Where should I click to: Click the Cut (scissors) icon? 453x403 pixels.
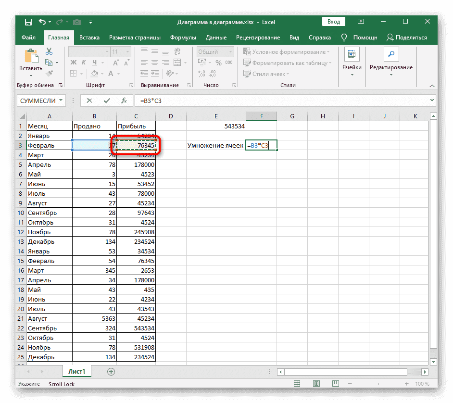49,51
